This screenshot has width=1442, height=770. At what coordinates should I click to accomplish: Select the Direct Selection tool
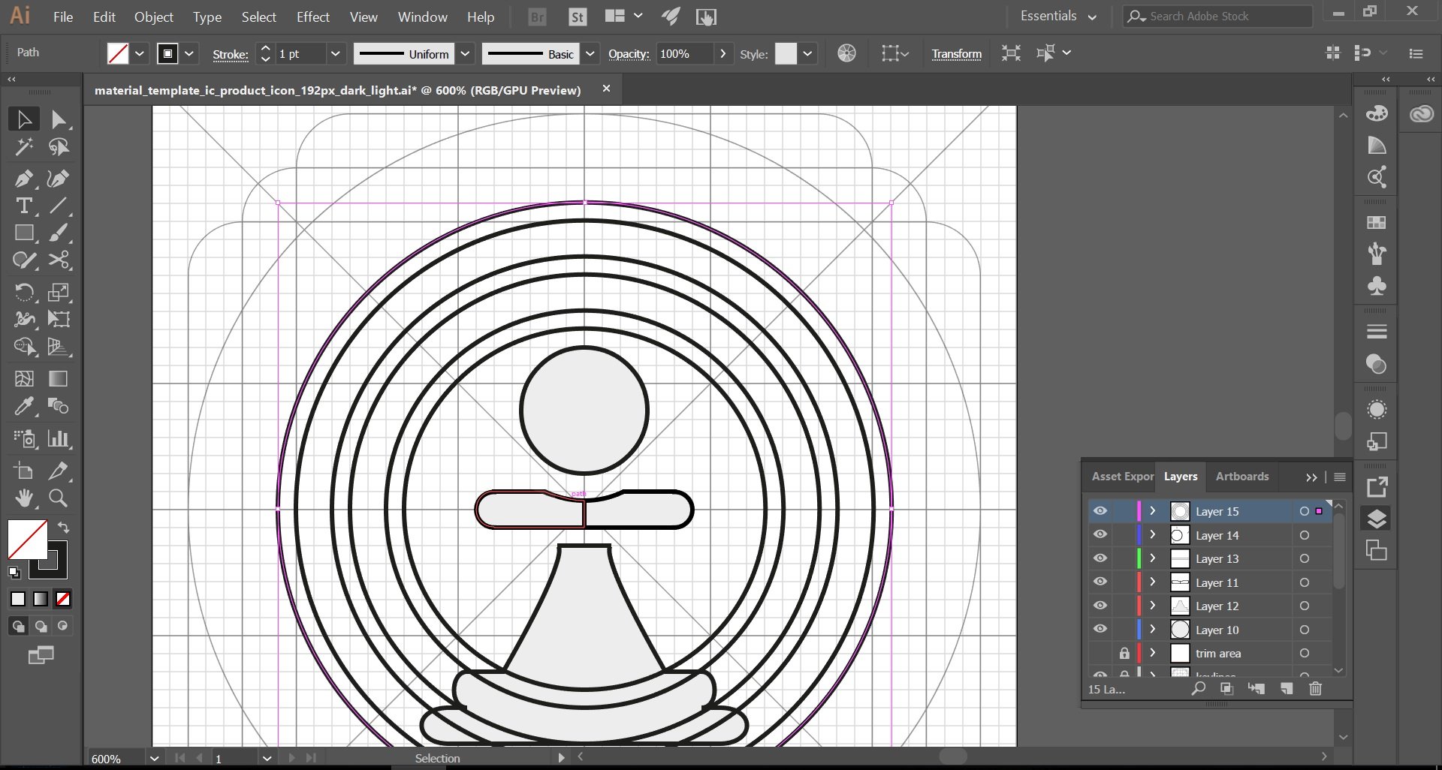[x=59, y=119]
